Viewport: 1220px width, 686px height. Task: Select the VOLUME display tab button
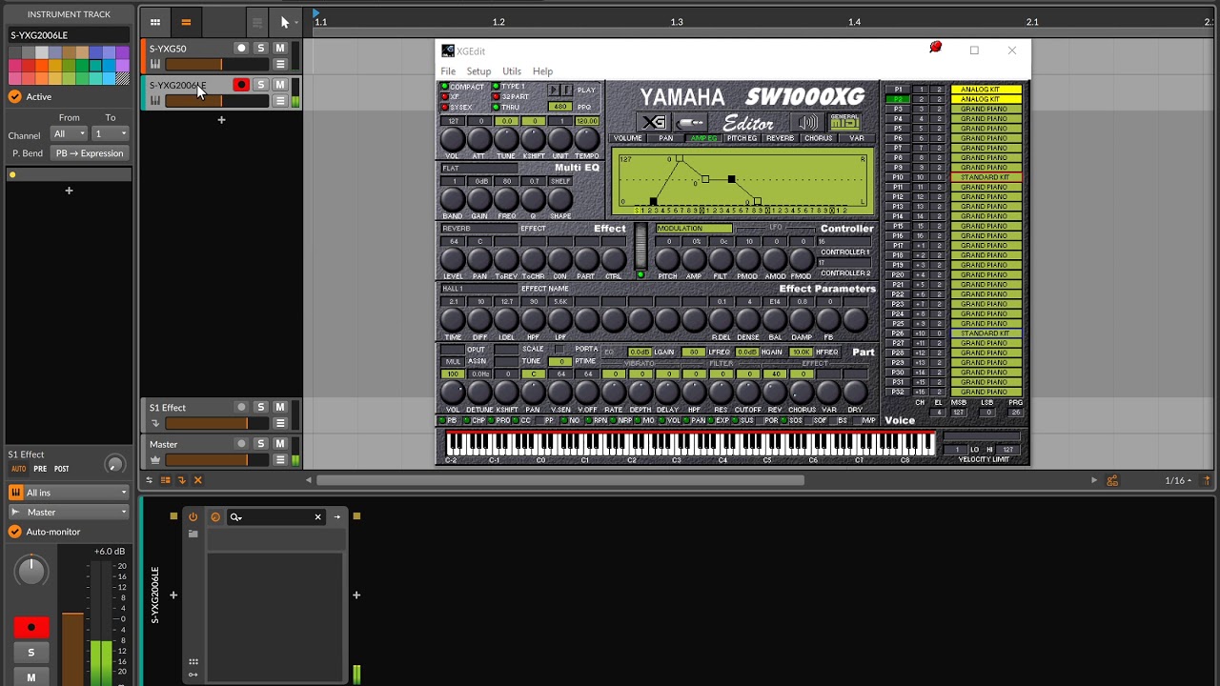click(627, 139)
